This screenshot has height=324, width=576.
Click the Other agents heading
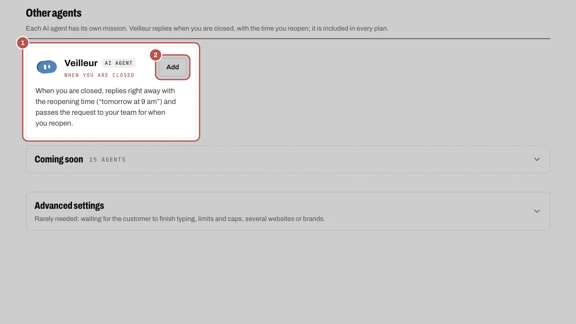(x=54, y=13)
